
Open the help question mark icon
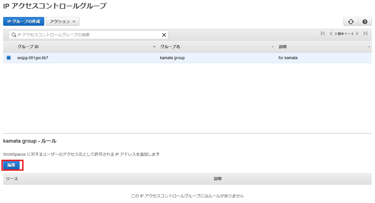coord(365,22)
